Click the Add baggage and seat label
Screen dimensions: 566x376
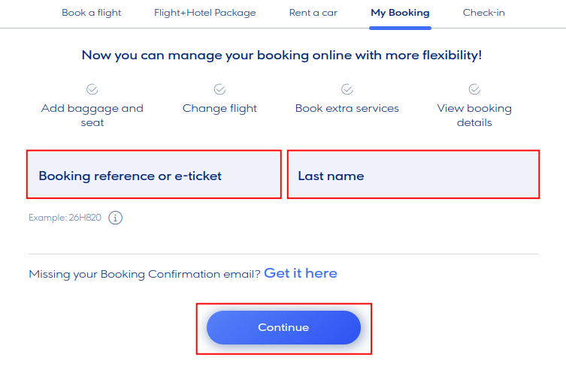(92, 115)
